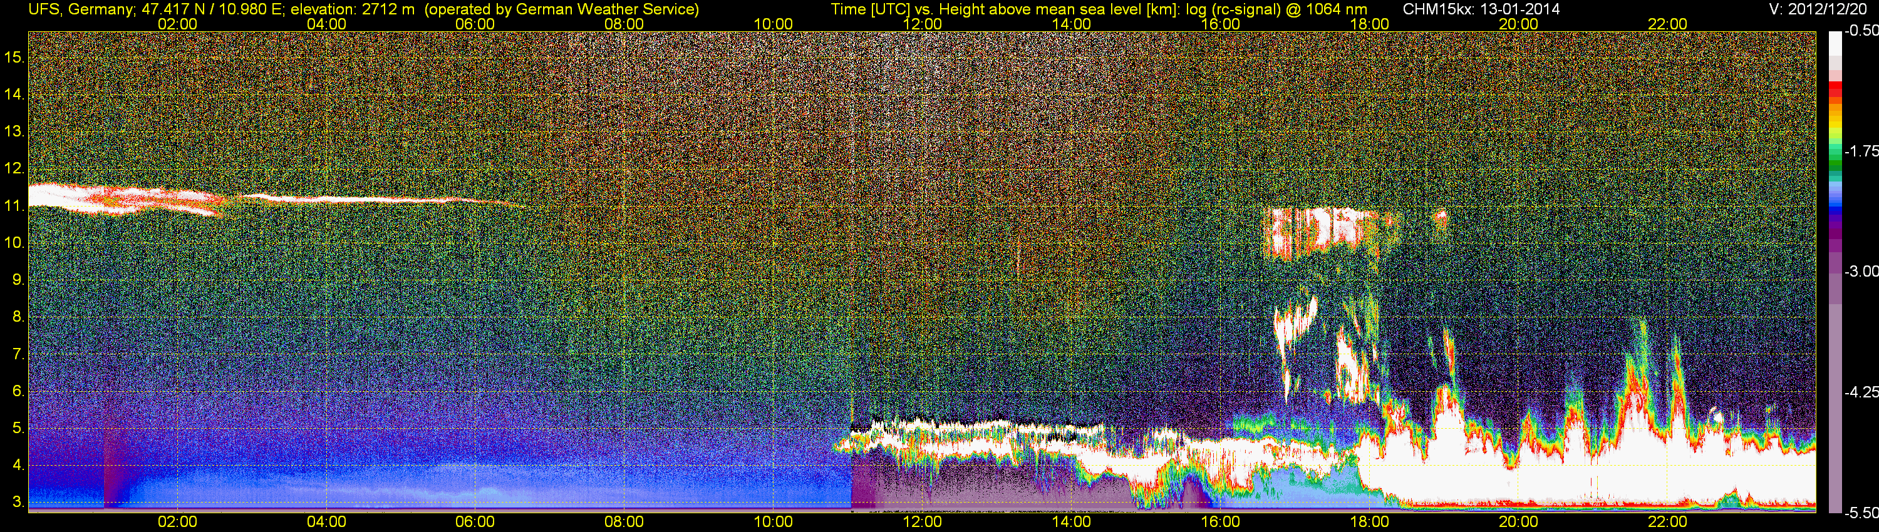Click the 11. km height axis label

14,205
